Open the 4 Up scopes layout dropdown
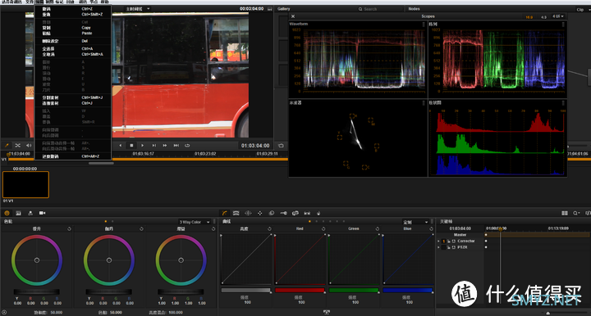Image resolution: width=591 pixels, height=316 pixels. pos(558,16)
